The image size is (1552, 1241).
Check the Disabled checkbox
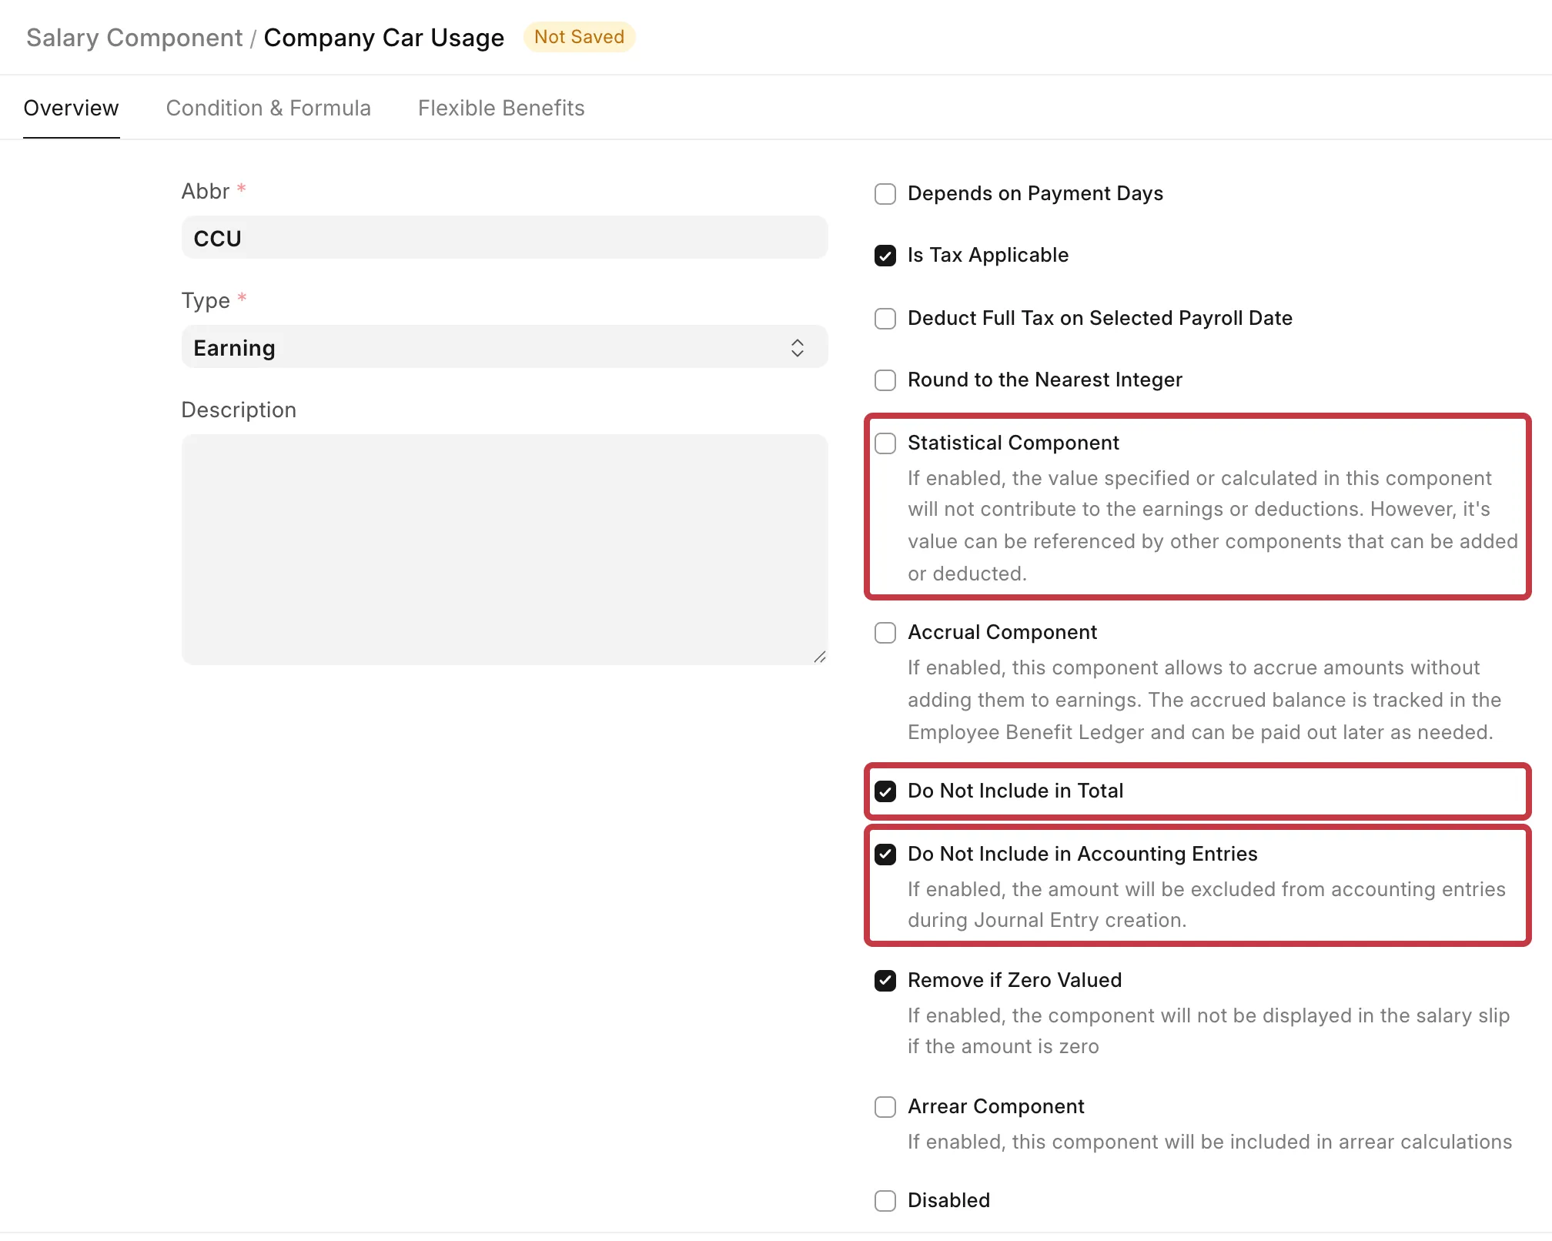885,1201
